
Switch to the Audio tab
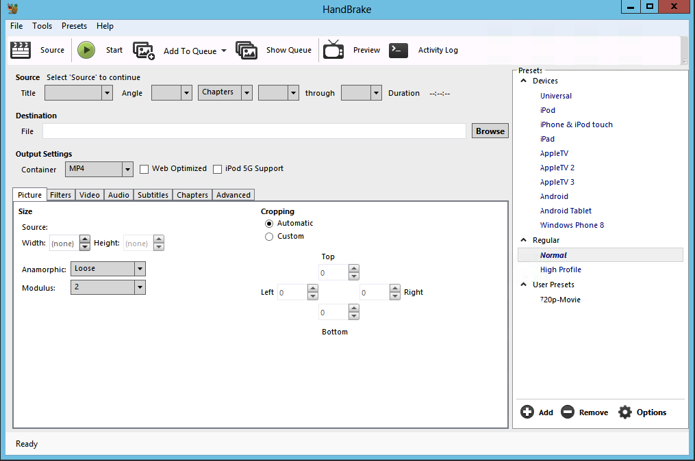tap(118, 195)
